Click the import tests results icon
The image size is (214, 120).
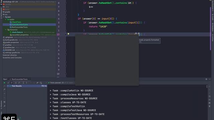(37, 83)
